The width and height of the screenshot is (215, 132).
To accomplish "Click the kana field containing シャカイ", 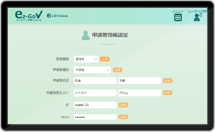I will [95, 93].
